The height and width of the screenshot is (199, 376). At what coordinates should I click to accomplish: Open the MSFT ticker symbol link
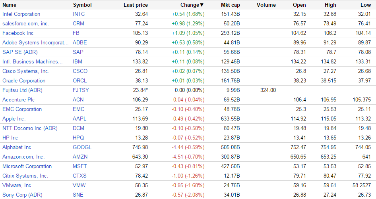point(79,166)
